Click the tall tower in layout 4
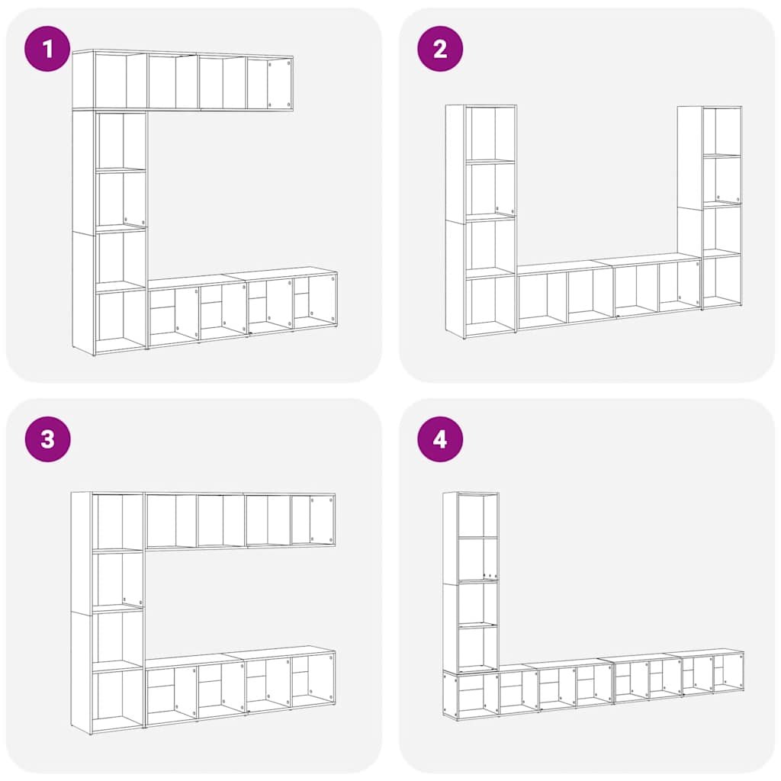 tap(471, 582)
